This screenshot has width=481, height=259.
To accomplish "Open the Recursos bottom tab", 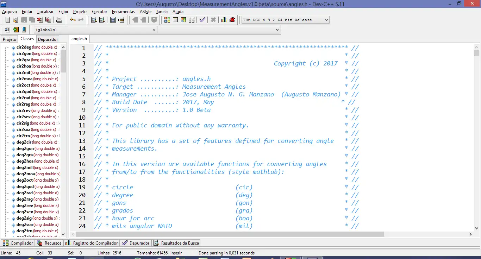I will 50,243.
